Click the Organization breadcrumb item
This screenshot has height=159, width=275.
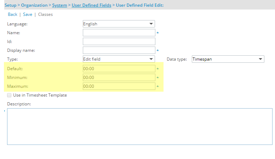tap(34, 5)
